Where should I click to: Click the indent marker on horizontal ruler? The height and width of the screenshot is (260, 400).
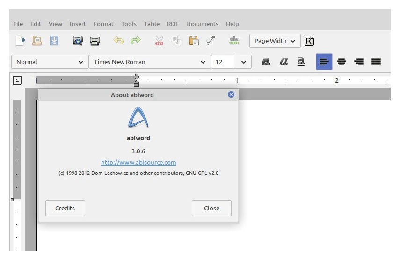point(137,80)
